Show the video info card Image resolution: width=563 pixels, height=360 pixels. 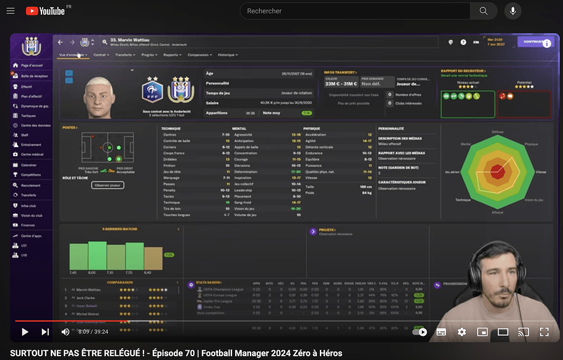(547, 43)
